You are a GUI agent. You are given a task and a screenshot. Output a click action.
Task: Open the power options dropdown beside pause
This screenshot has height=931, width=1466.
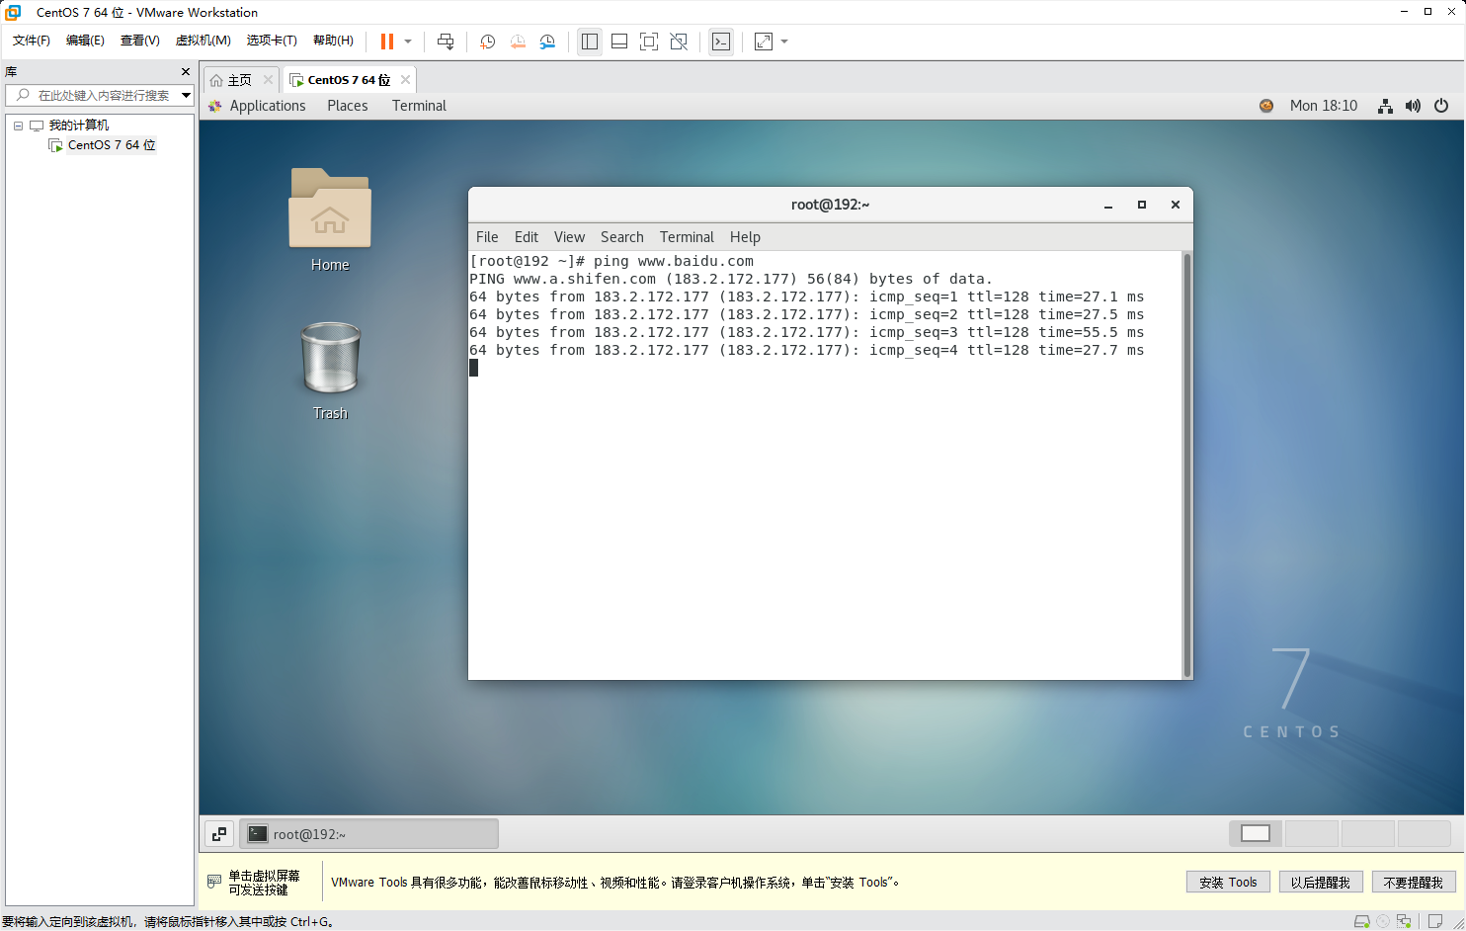408,42
